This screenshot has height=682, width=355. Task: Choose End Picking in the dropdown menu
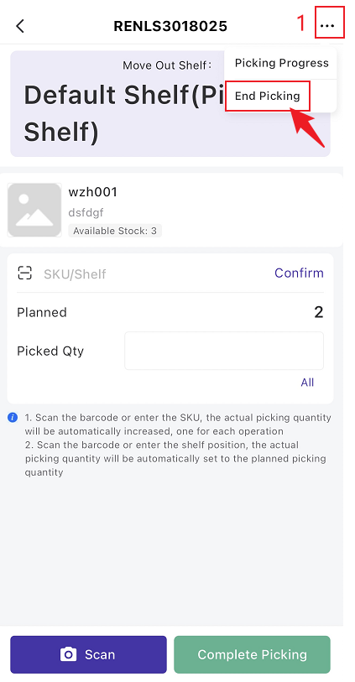coord(267,96)
